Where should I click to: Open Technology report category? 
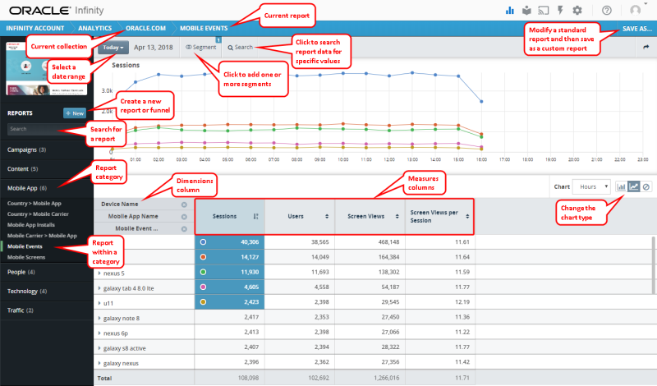coord(27,291)
